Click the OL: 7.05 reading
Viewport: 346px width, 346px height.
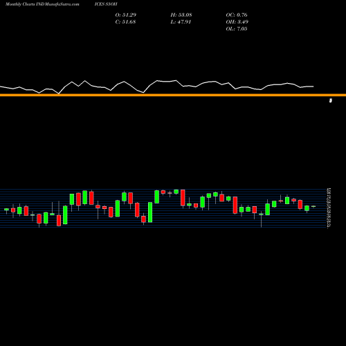(237, 28)
